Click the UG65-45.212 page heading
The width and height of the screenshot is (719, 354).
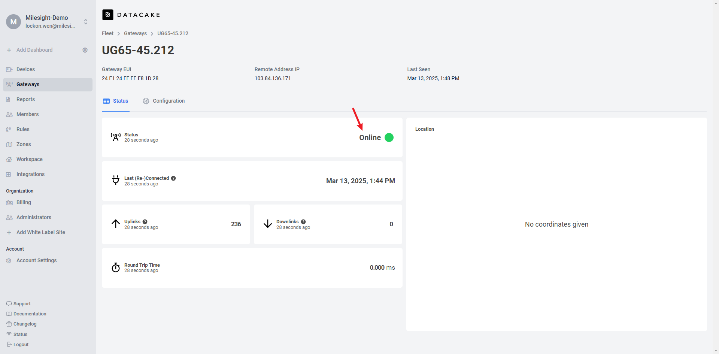pyautogui.click(x=138, y=50)
